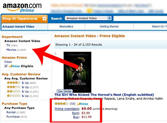Open the Hornet's Nest movie poster thumbnail
Viewport: 167px width, 123px height.
(x=77, y=72)
